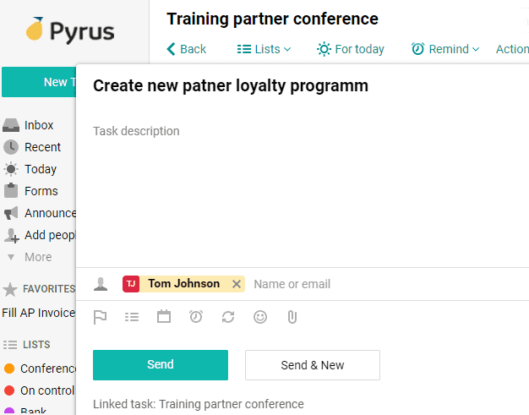Add reminder with alarm clock icon
The height and width of the screenshot is (415, 529).
click(196, 317)
